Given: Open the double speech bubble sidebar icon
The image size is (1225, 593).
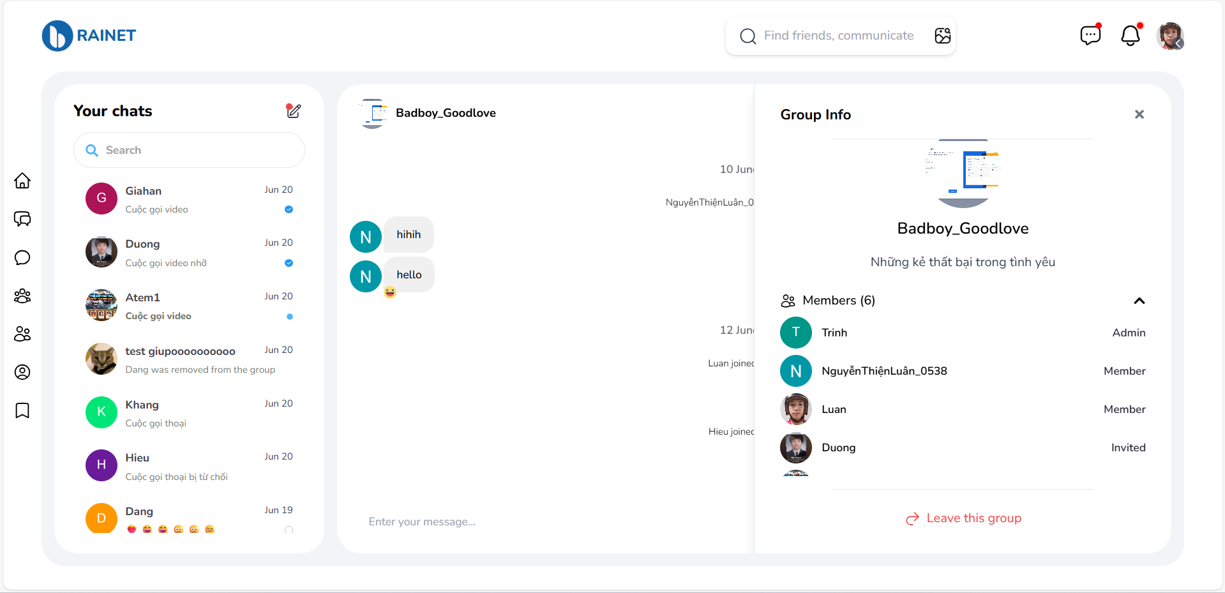Looking at the screenshot, I should click(x=22, y=219).
